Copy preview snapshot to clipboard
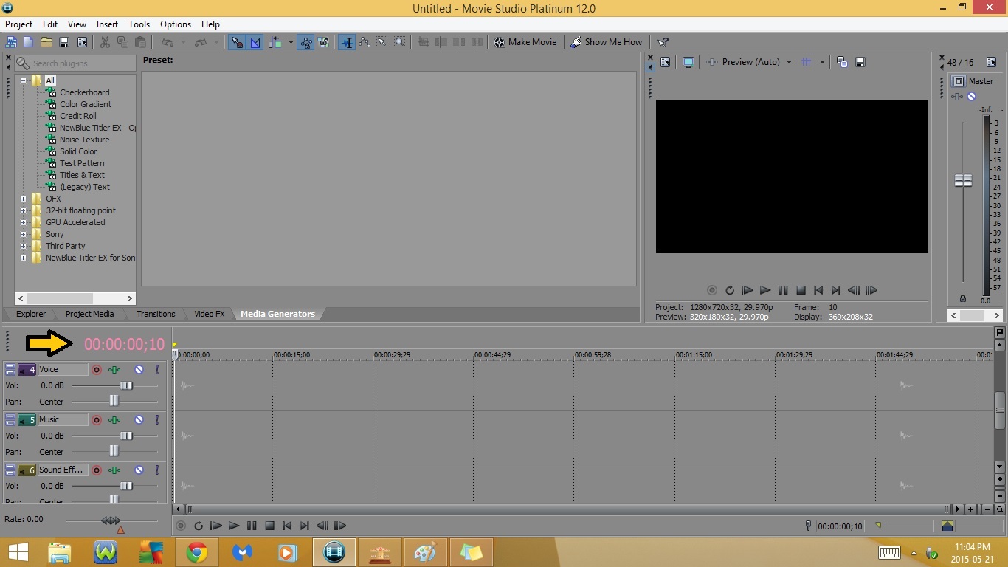This screenshot has height=567, width=1008. 842,62
